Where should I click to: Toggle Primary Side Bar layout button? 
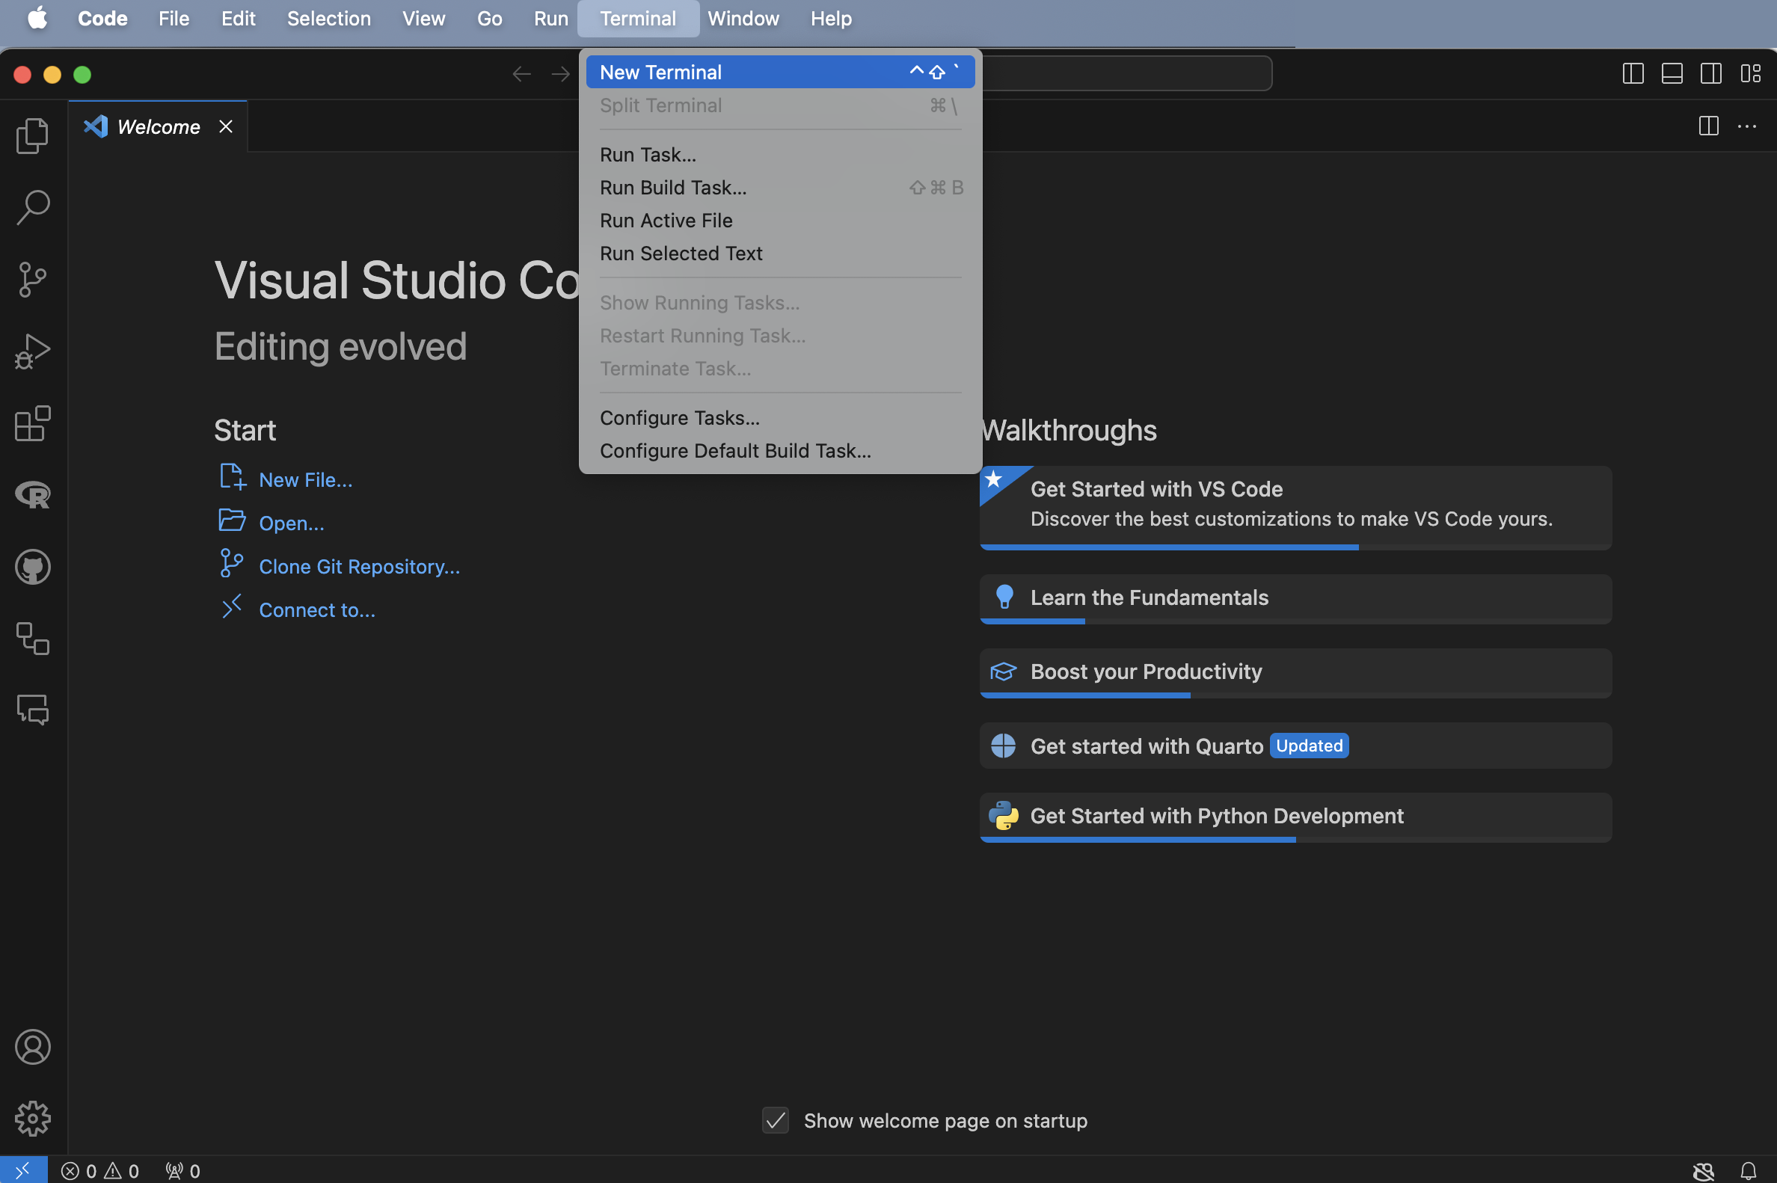point(1633,74)
